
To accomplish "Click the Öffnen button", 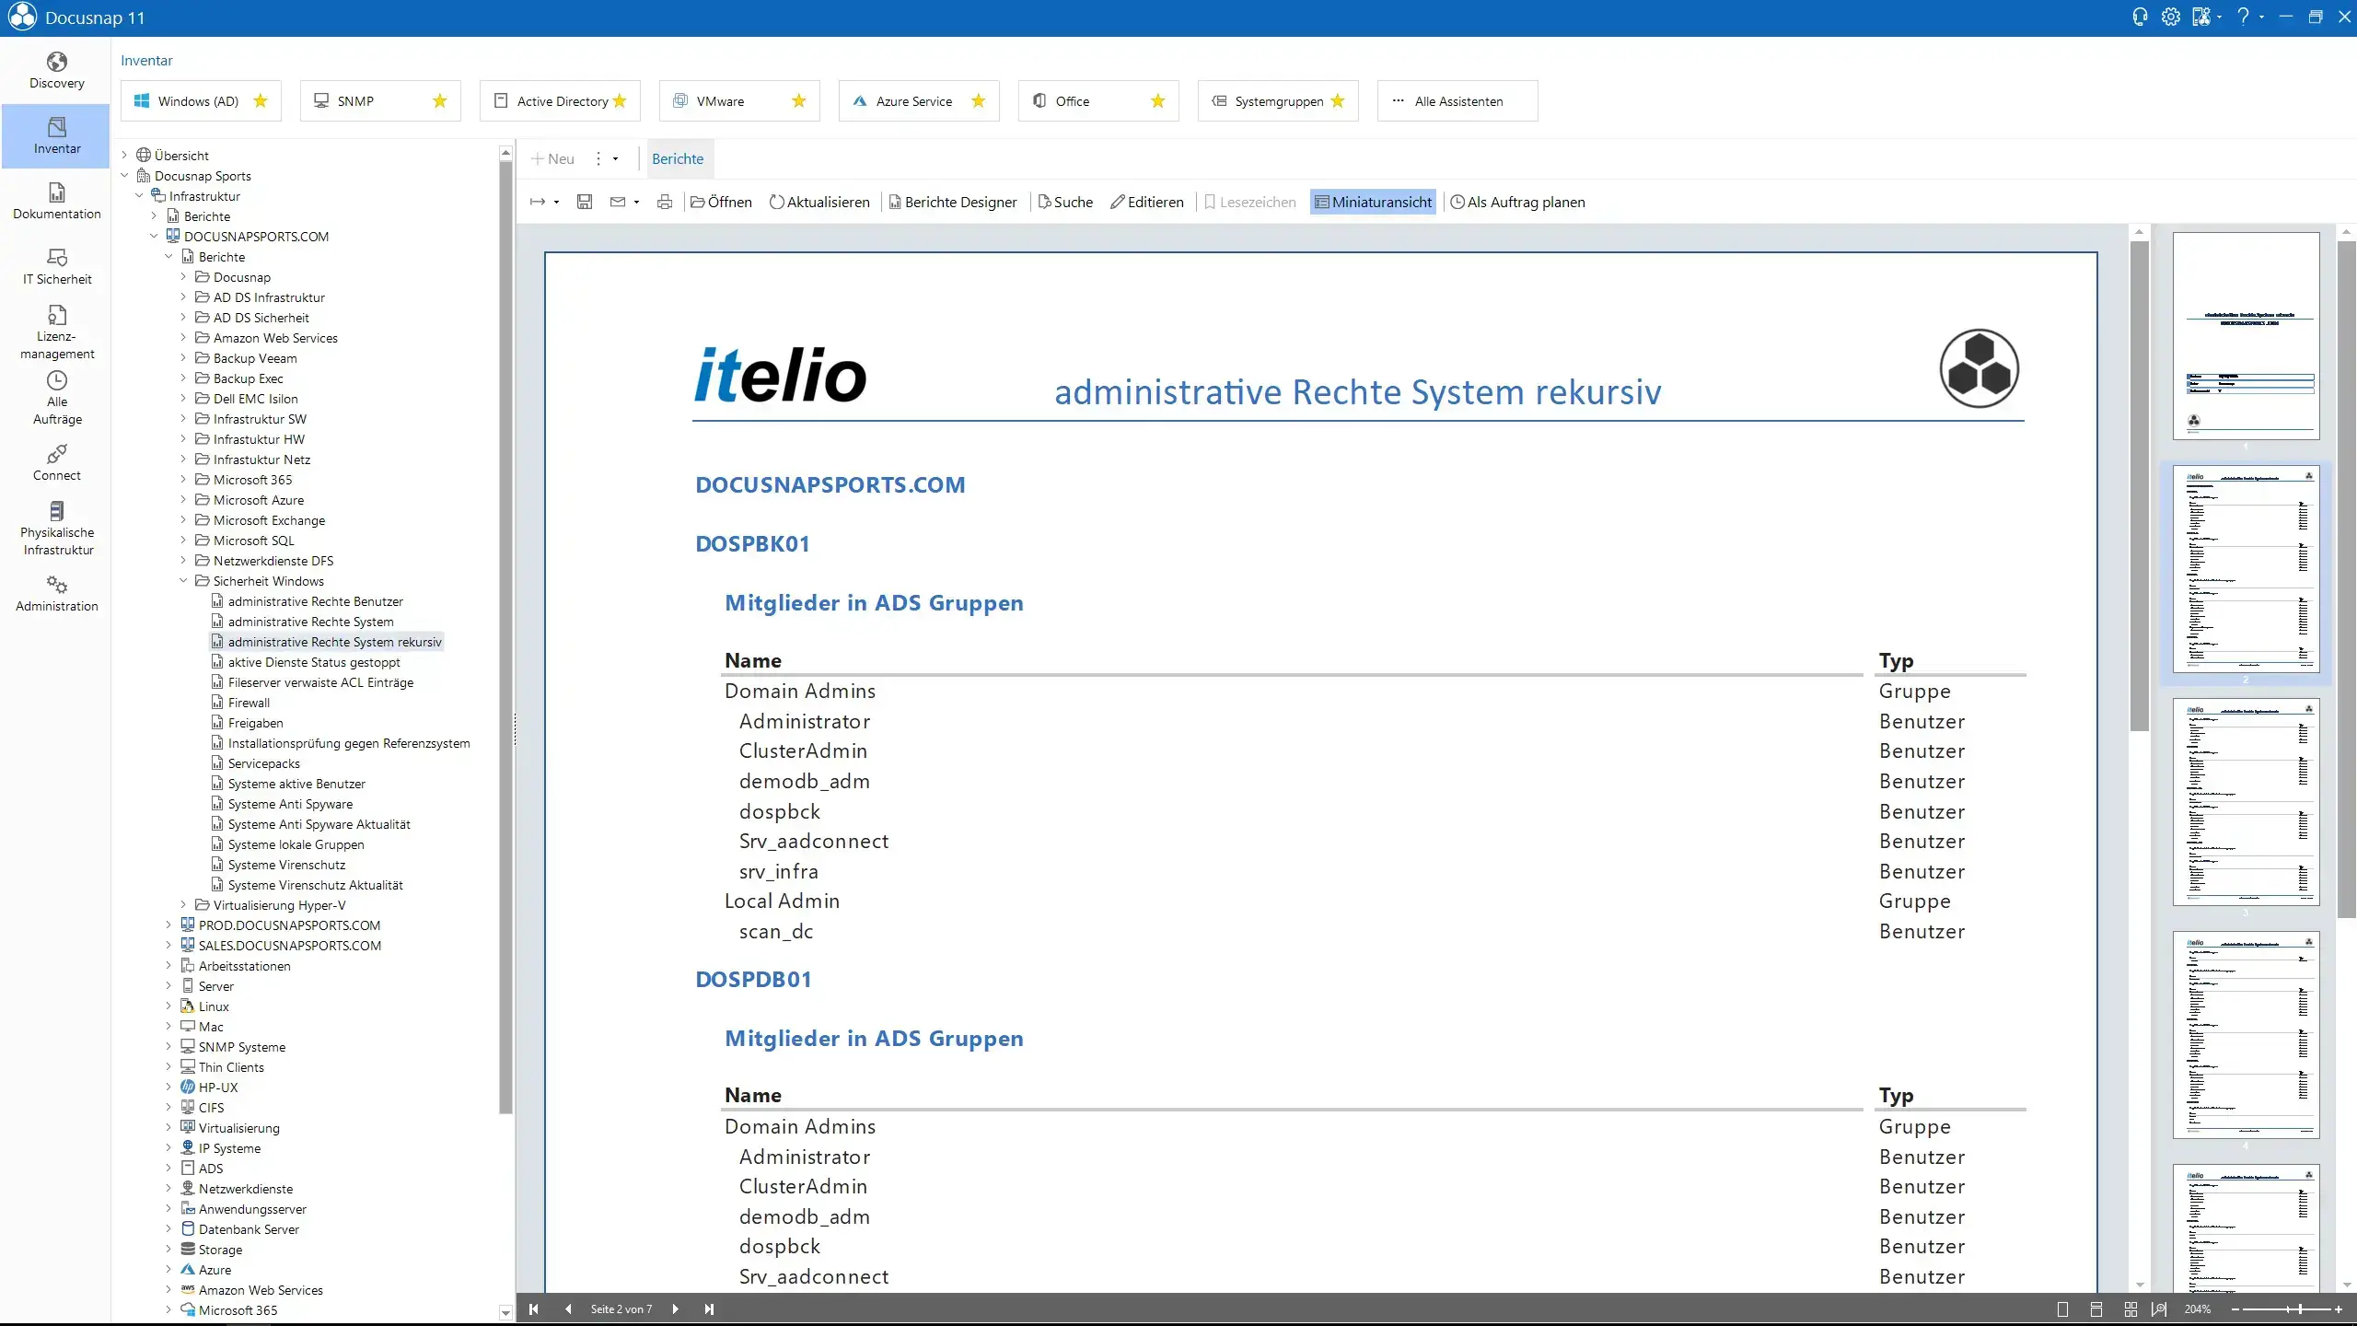I will click(721, 202).
